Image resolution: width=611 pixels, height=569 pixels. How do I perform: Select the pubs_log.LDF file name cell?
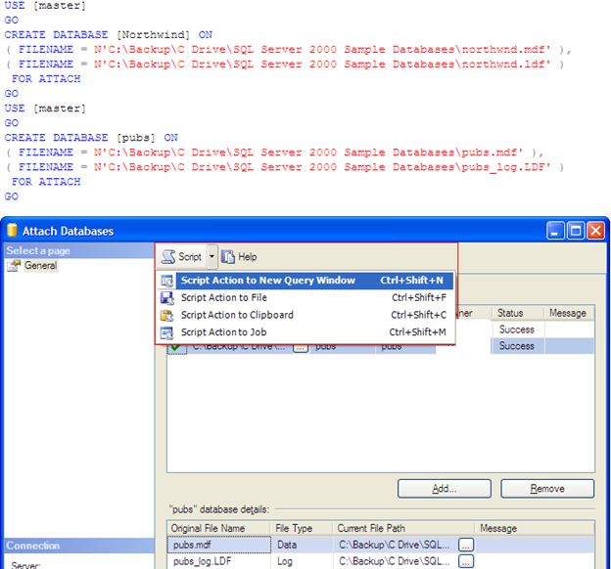point(219,561)
